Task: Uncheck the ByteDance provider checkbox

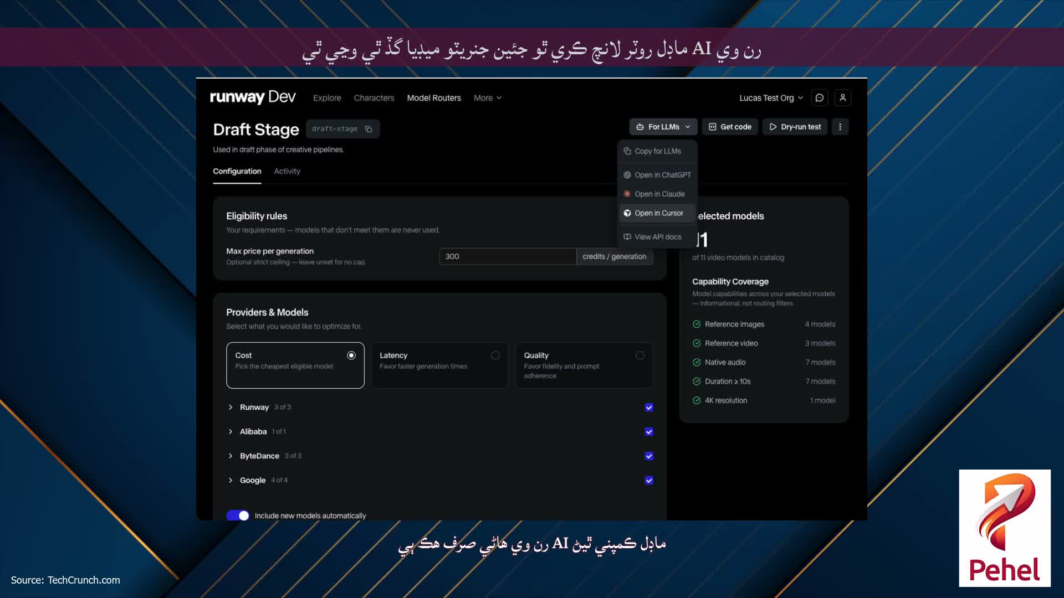Action: pyautogui.click(x=649, y=456)
